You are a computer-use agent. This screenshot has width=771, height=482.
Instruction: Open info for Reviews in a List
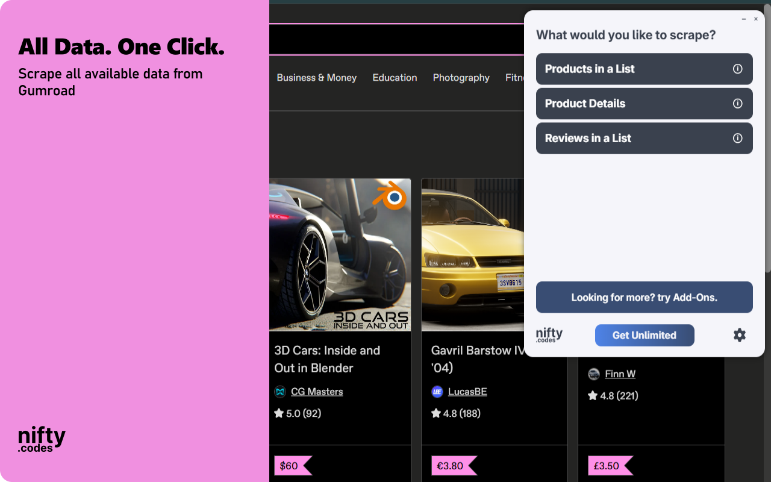coord(738,138)
